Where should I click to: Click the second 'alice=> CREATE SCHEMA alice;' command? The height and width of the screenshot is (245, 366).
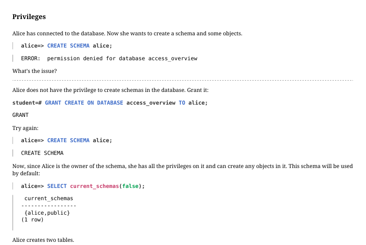(x=67, y=140)
